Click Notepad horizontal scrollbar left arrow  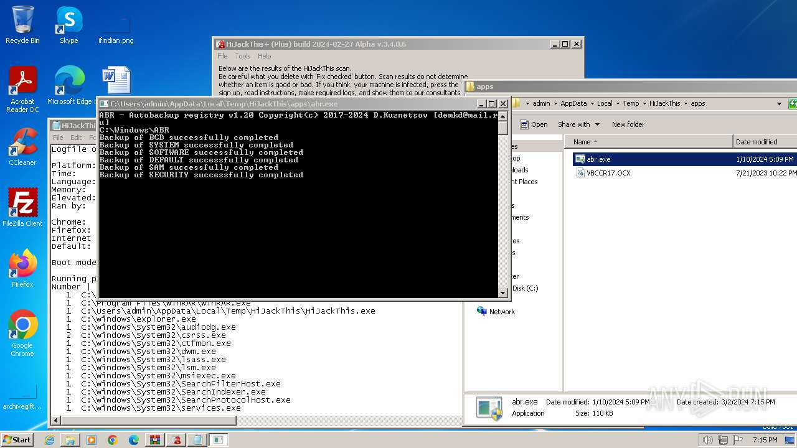click(56, 421)
